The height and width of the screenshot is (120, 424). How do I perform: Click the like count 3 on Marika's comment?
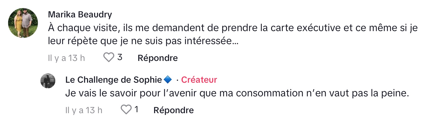[x=120, y=58]
